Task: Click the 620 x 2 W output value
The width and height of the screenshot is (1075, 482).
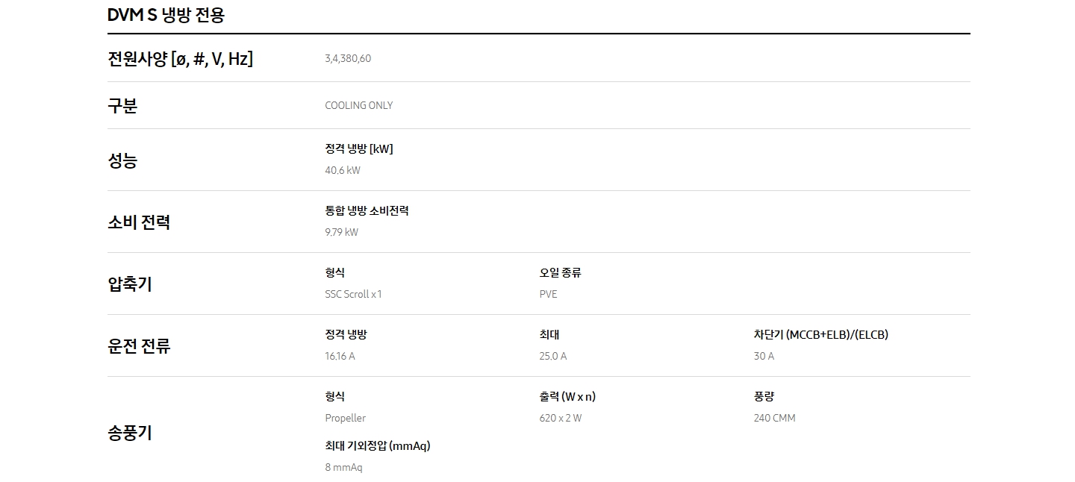Action: click(561, 418)
